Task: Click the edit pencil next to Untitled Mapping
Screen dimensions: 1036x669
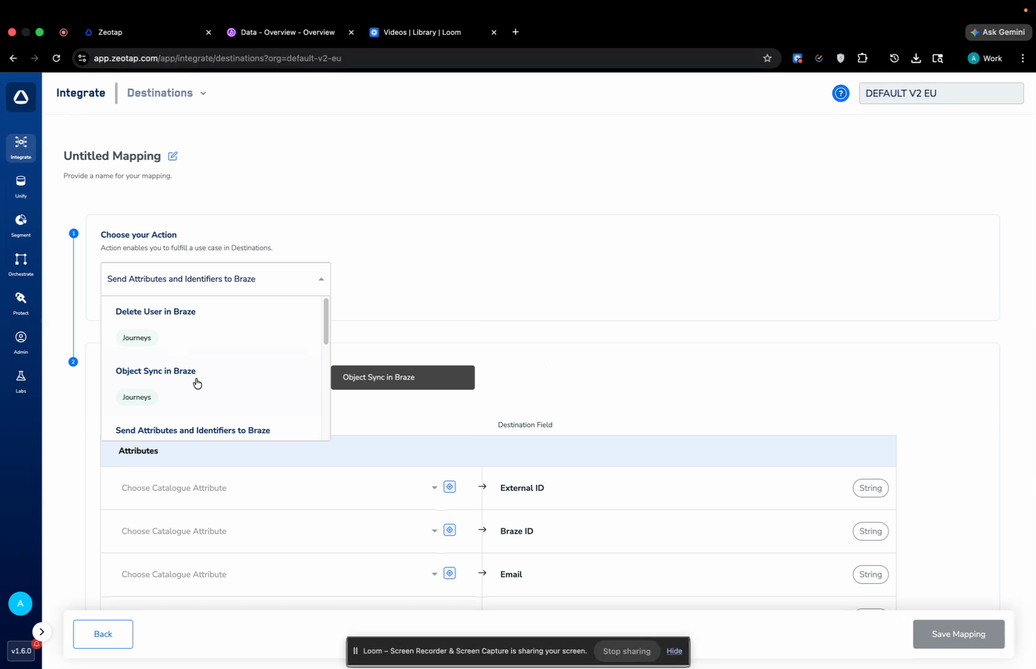Action: point(172,156)
